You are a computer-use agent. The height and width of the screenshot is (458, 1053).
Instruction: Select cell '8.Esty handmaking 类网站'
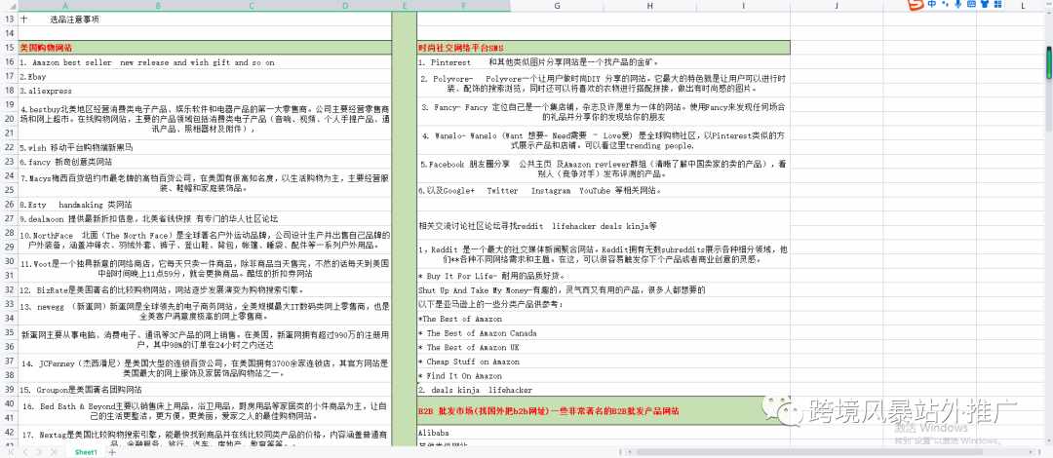(x=205, y=205)
